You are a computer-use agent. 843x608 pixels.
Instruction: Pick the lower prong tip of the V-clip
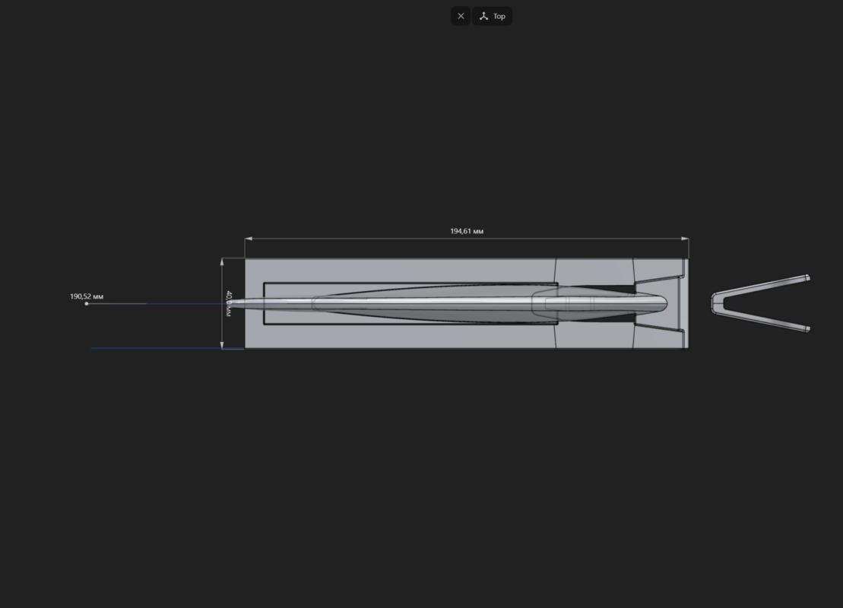(x=807, y=328)
